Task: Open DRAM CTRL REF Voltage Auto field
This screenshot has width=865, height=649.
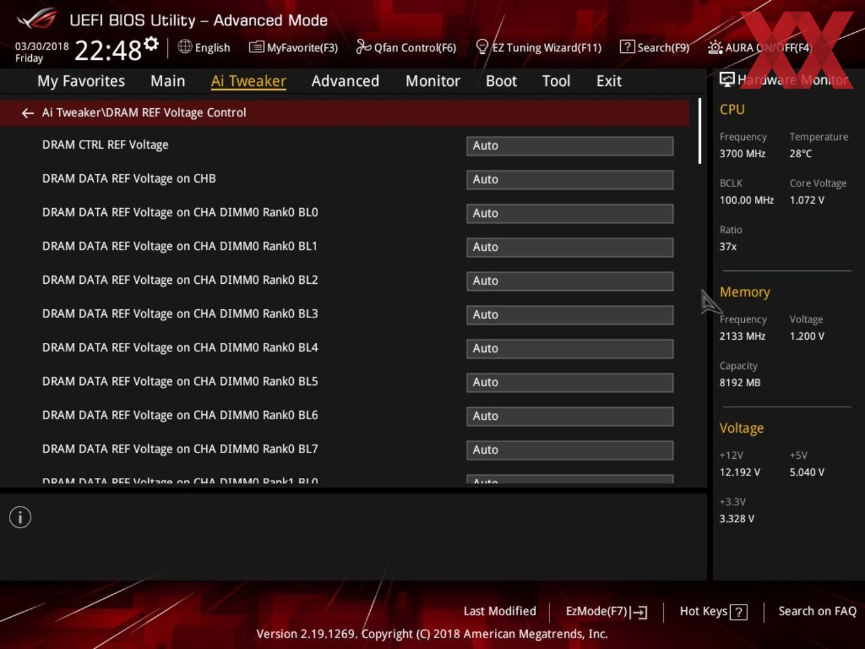Action: (x=570, y=146)
